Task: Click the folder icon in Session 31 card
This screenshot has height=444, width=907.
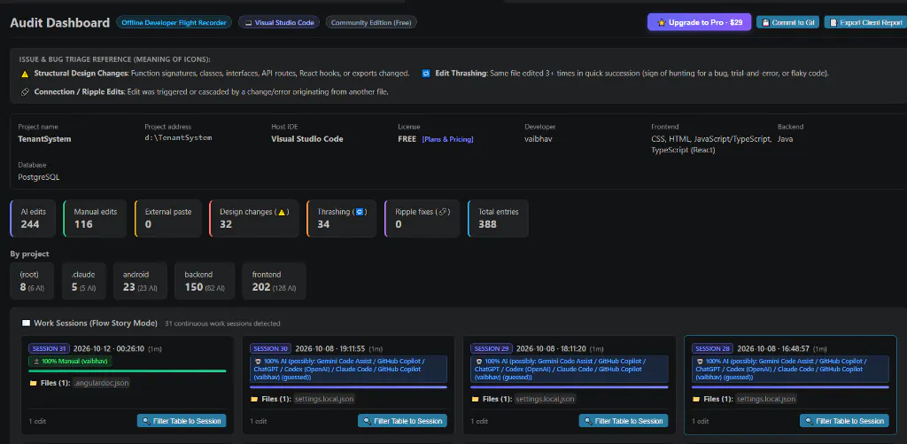Action: (33, 383)
